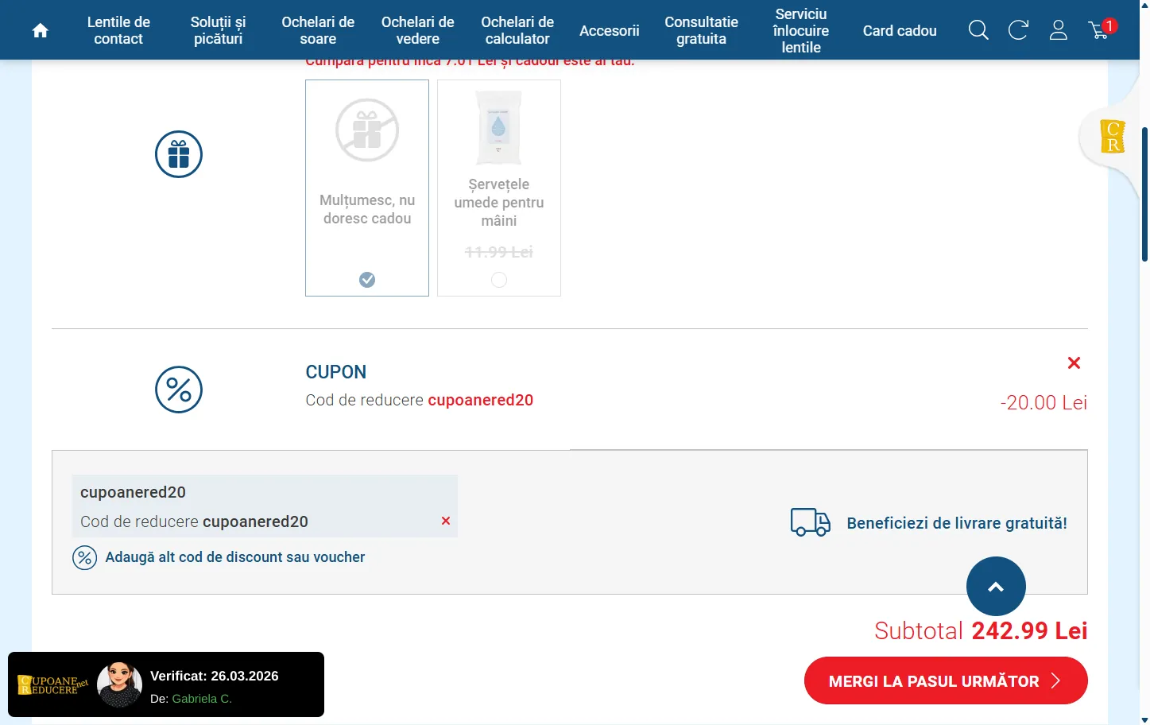Click the reorder refresh arrow icon

point(1018,31)
